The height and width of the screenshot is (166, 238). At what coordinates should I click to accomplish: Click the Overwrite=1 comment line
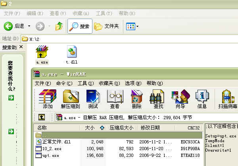click(x=218, y=150)
